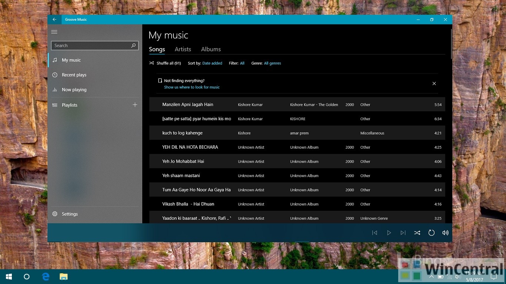Viewport: 506px width, 284px height.
Task: Click genre Unknown Genre
Action: pos(374,219)
